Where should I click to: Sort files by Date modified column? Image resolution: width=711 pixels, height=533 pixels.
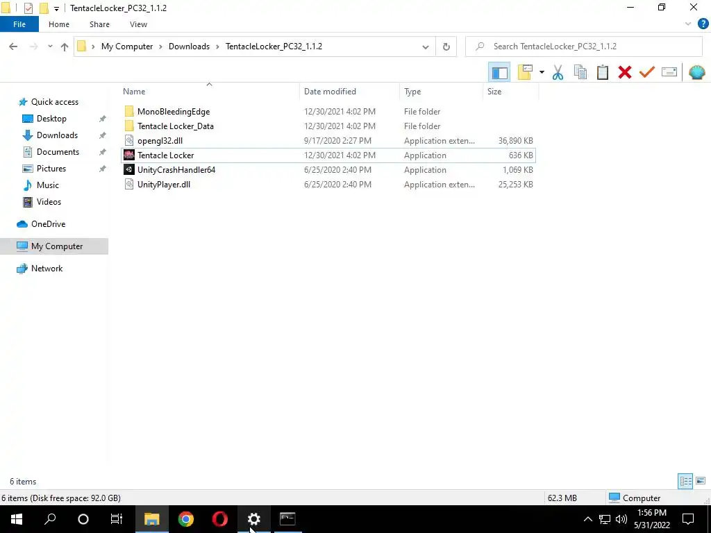330,91
